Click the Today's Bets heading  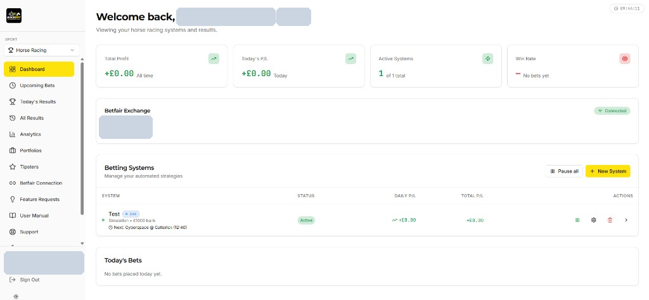(123, 261)
